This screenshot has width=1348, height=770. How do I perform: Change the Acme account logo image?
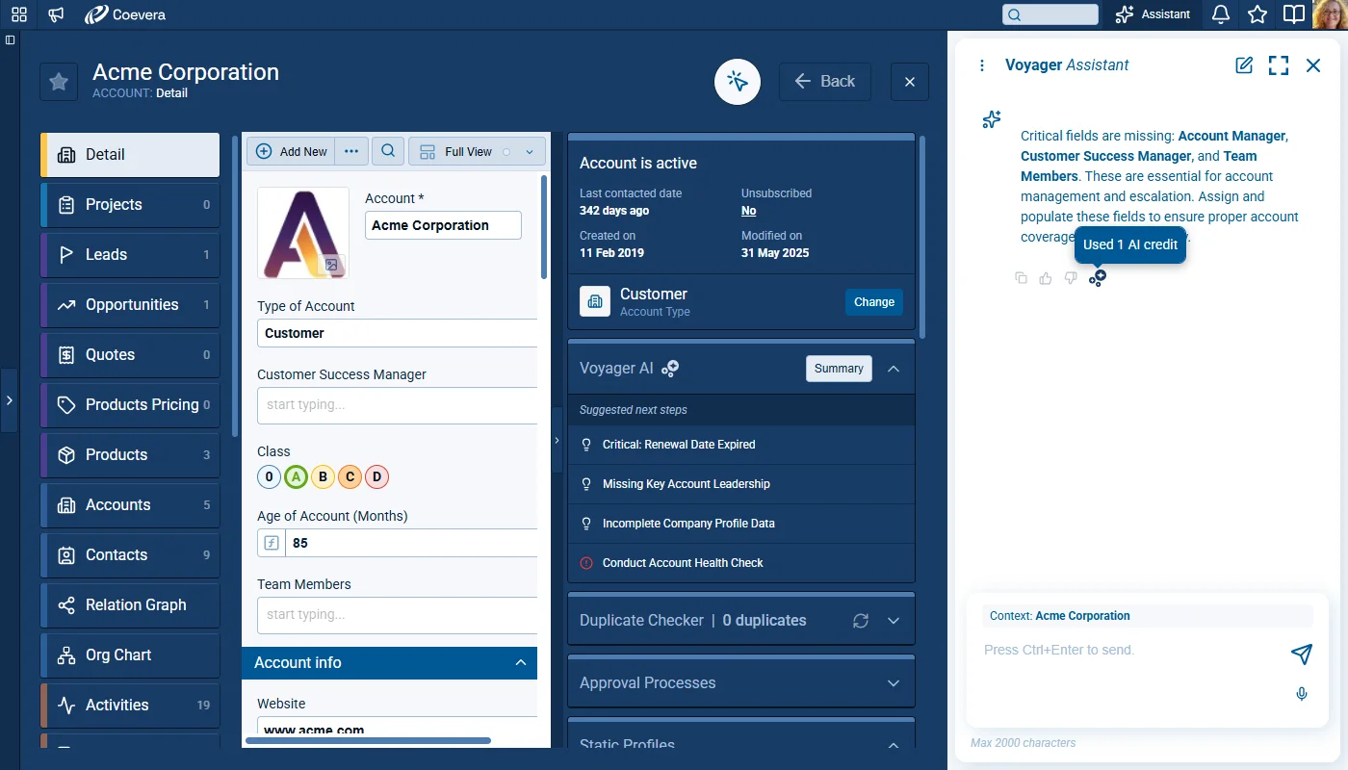(x=331, y=264)
